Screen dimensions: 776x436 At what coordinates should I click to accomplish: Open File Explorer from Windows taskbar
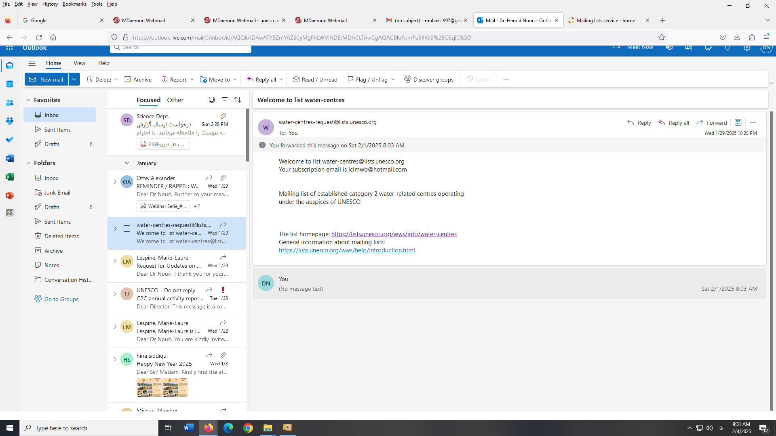click(268, 428)
